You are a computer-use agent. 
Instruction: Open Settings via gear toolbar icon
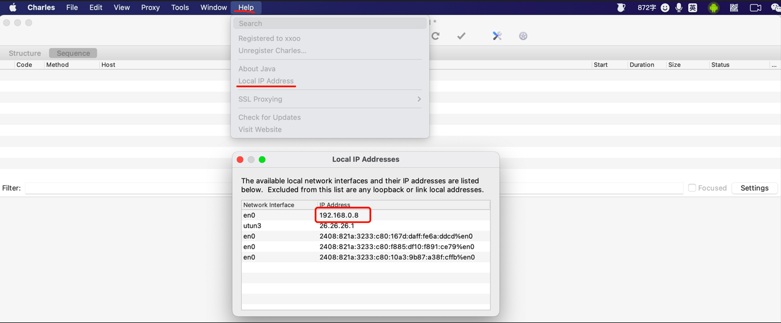(523, 36)
